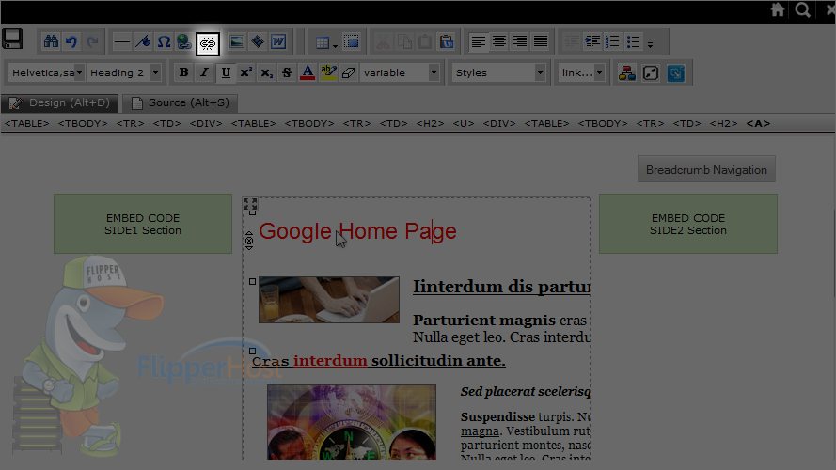The image size is (836, 470).
Task: Align text right
Action: [x=520, y=41]
